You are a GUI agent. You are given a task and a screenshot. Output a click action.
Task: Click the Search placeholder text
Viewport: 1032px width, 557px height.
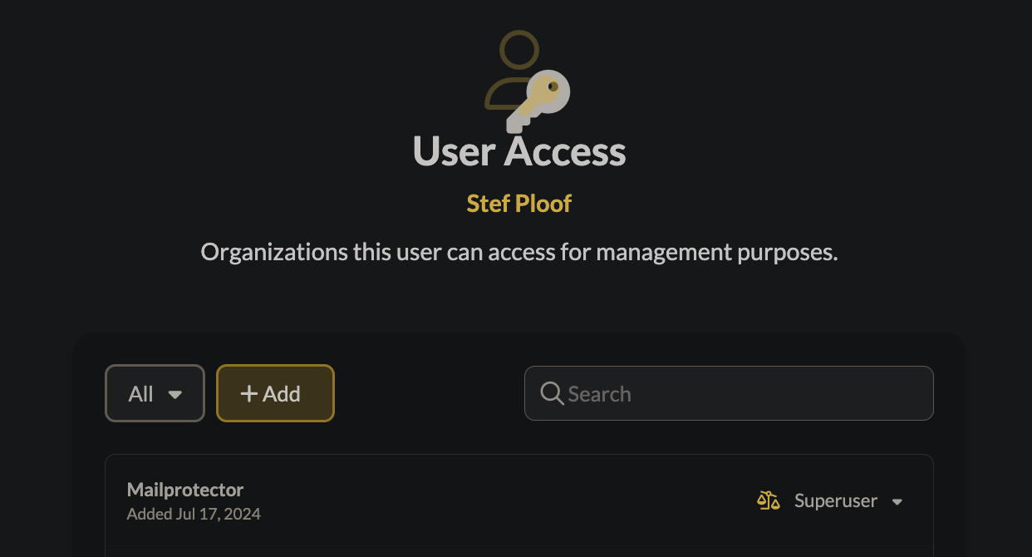(599, 394)
